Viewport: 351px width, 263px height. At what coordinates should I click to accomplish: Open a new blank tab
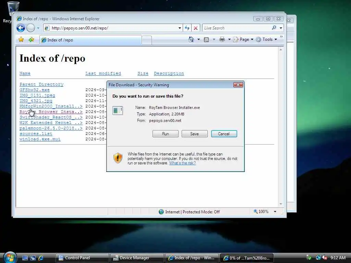(147, 40)
